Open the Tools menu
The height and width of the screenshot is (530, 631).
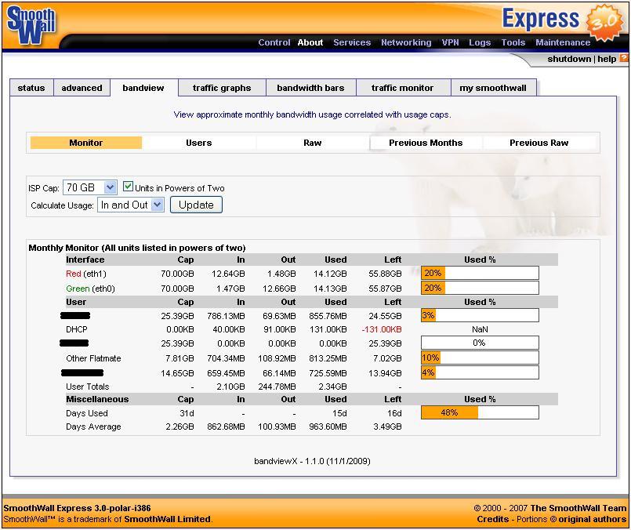[x=513, y=42]
